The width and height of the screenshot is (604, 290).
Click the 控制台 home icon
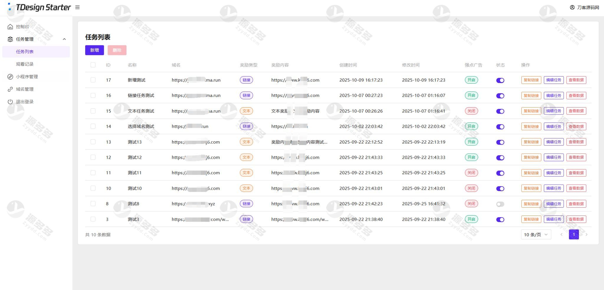pyautogui.click(x=10, y=27)
